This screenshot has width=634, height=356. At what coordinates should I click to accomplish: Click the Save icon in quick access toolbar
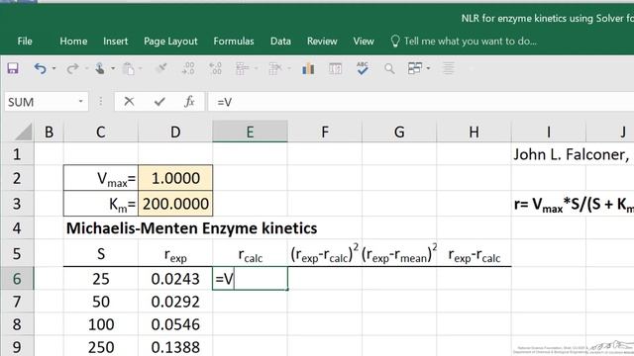pyautogui.click(x=13, y=68)
